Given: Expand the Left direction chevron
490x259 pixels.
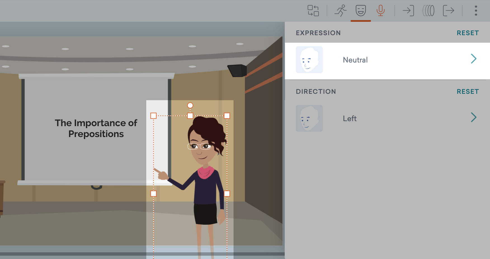Looking at the screenshot, I should pos(473,117).
